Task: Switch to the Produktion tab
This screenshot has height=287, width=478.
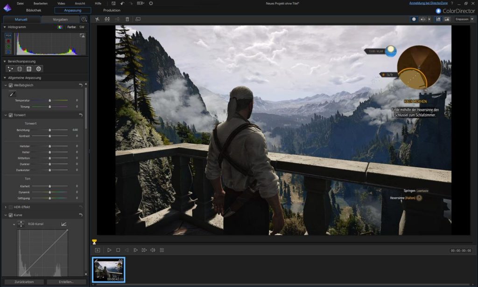Action: [x=112, y=10]
